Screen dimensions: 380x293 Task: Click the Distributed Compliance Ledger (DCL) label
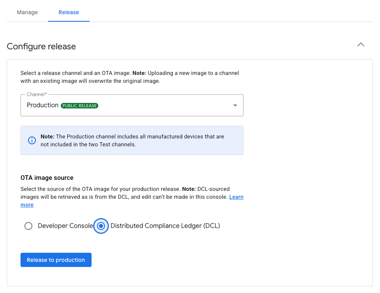[165, 226]
